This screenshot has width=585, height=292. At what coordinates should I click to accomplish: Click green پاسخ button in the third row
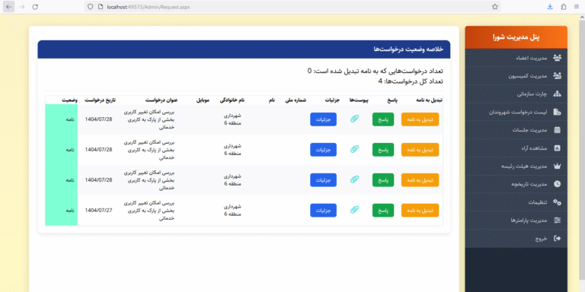tap(383, 180)
